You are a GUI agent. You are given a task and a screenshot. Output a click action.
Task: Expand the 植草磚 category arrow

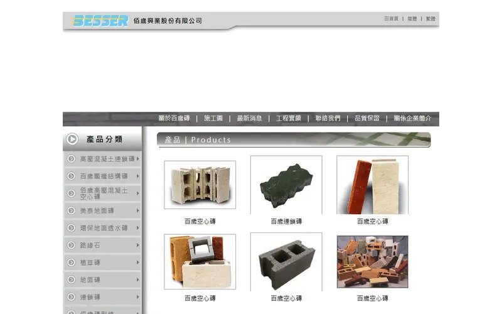[x=138, y=263]
